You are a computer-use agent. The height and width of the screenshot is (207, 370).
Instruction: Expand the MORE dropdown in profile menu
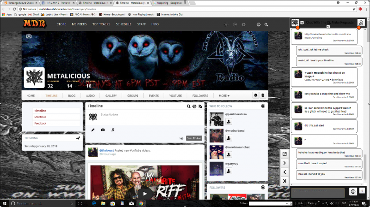[x=224, y=95]
